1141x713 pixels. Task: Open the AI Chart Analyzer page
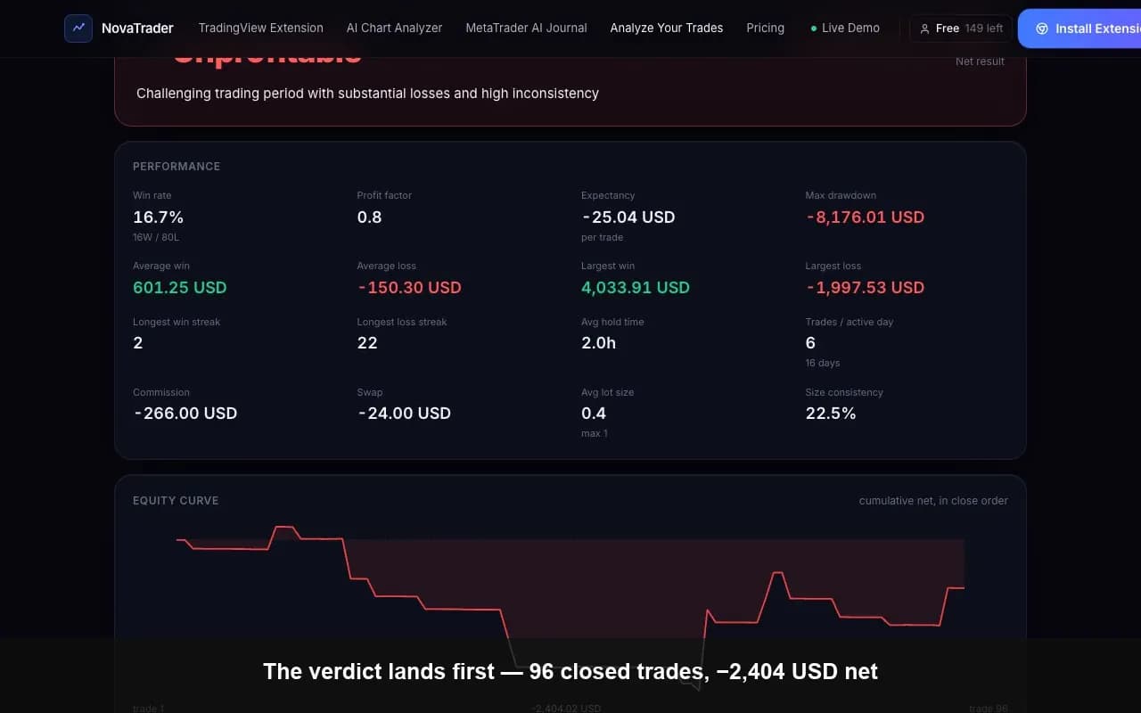tap(394, 28)
